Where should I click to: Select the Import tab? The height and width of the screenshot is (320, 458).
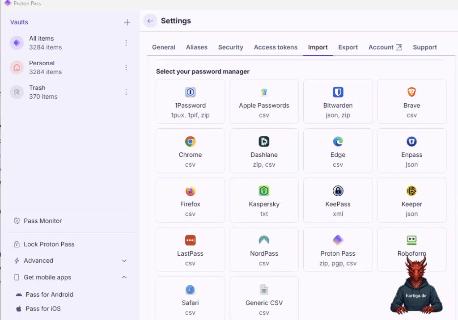coord(318,47)
